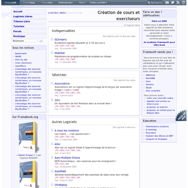
Task: Open Framasoft tab in top bar
Action: click(10, 3)
